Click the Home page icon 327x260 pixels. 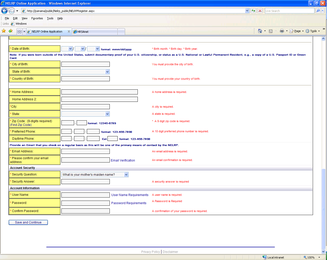pos(260,31)
